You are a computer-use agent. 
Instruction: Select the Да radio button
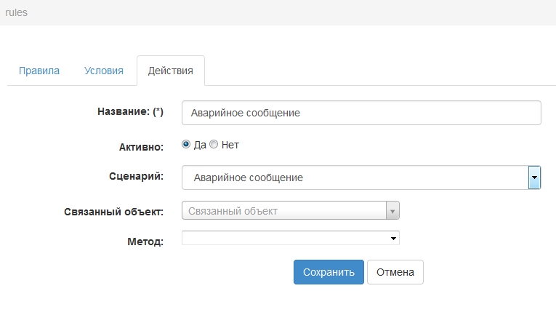186,145
